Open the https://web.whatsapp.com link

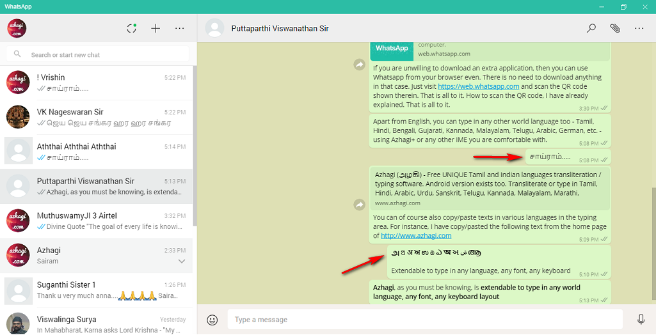tap(478, 86)
